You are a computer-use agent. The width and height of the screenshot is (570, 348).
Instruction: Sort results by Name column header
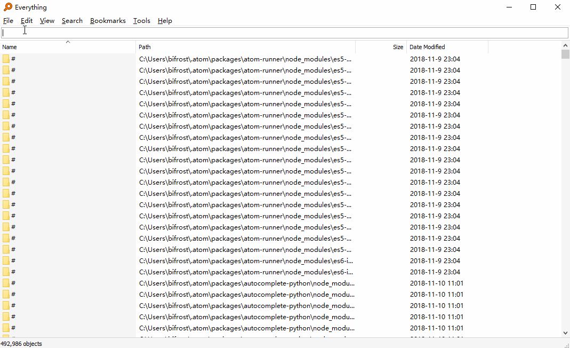[68, 47]
